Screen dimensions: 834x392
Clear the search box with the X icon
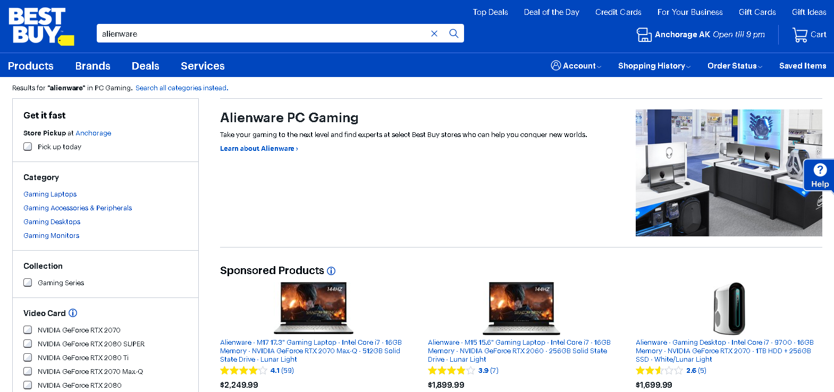click(434, 33)
